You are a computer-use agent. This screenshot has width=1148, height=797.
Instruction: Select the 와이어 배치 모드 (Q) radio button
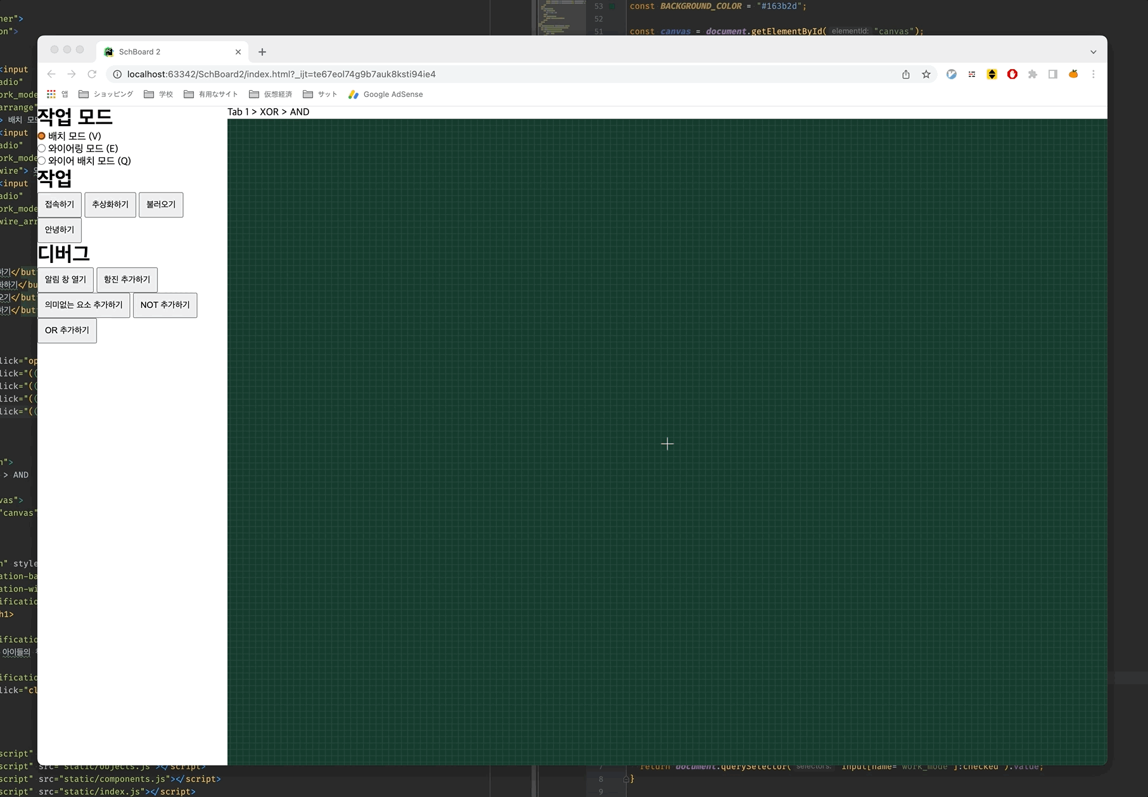pos(42,161)
